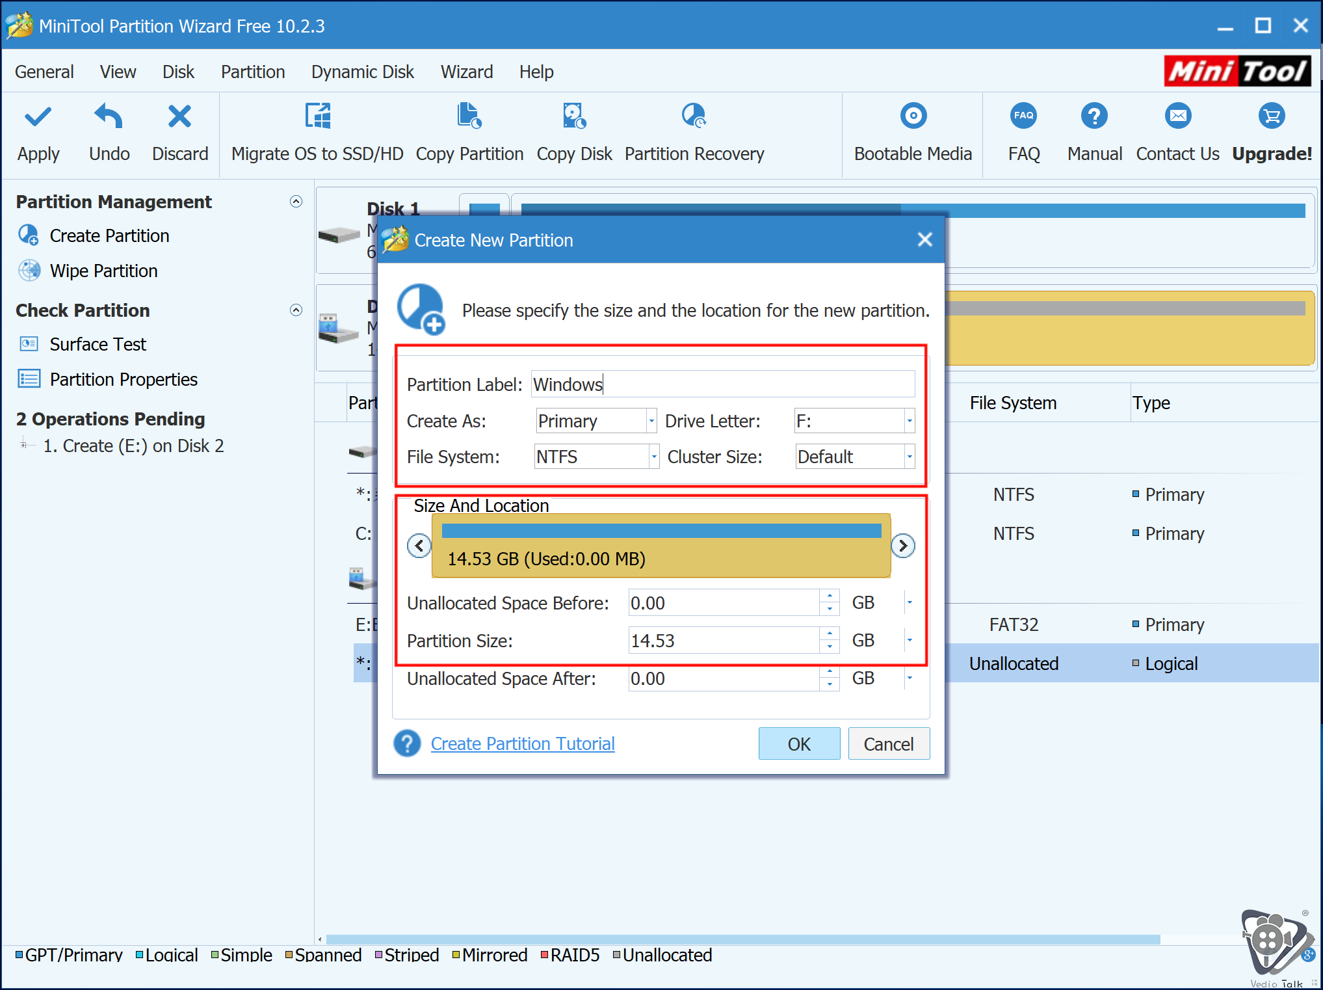Open unit dropdown for Unallocated Space Before
Image resolution: width=1323 pixels, height=990 pixels.
pos(910,602)
